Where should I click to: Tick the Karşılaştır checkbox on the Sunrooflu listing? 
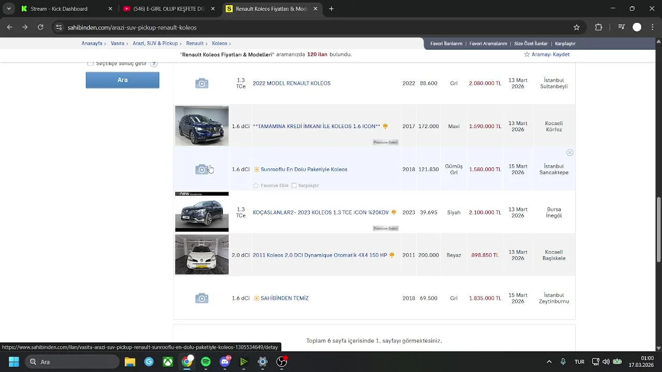click(294, 185)
